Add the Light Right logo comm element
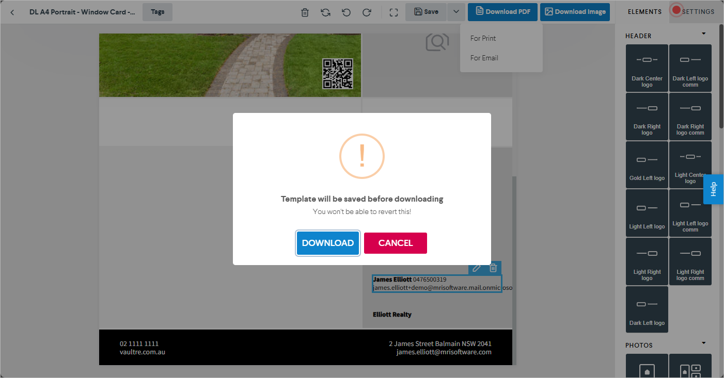The width and height of the screenshot is (724, 378). coord(690,261)
